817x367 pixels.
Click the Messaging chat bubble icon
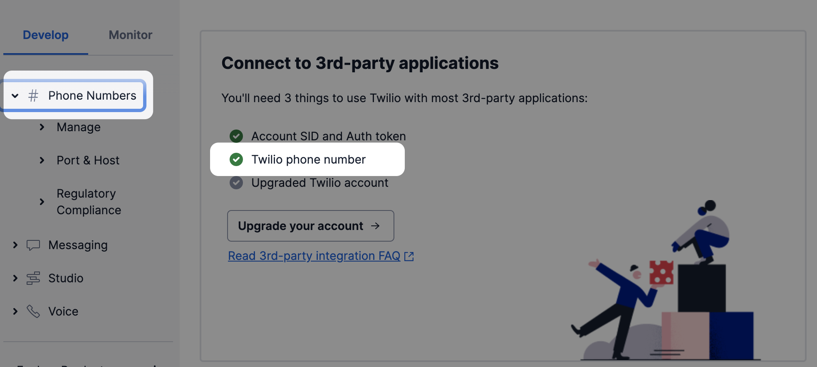coord(33,245)
